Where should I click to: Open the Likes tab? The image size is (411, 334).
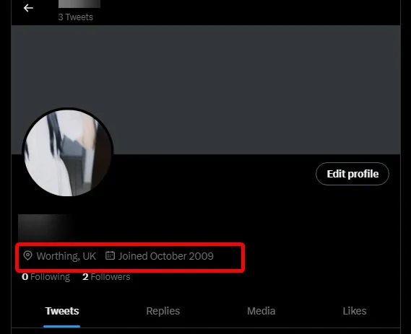pos(355,311)
